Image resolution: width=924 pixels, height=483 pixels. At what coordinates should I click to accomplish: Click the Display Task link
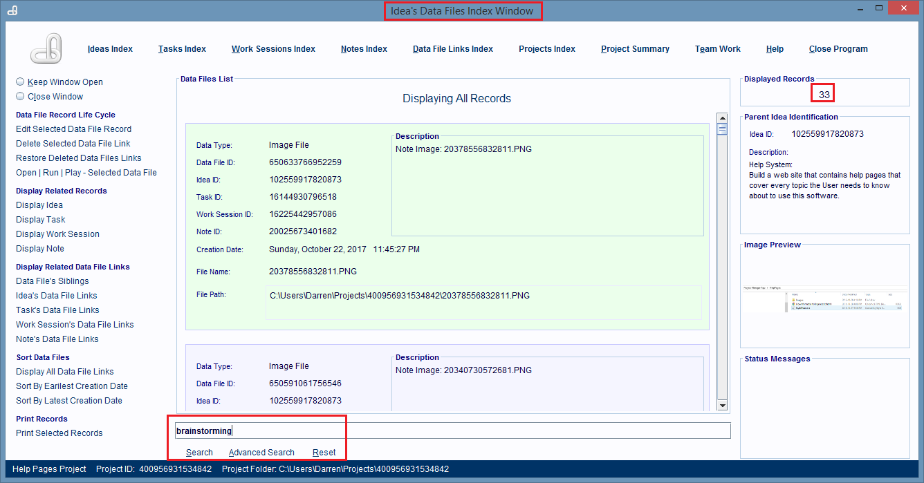click(41, 220)
